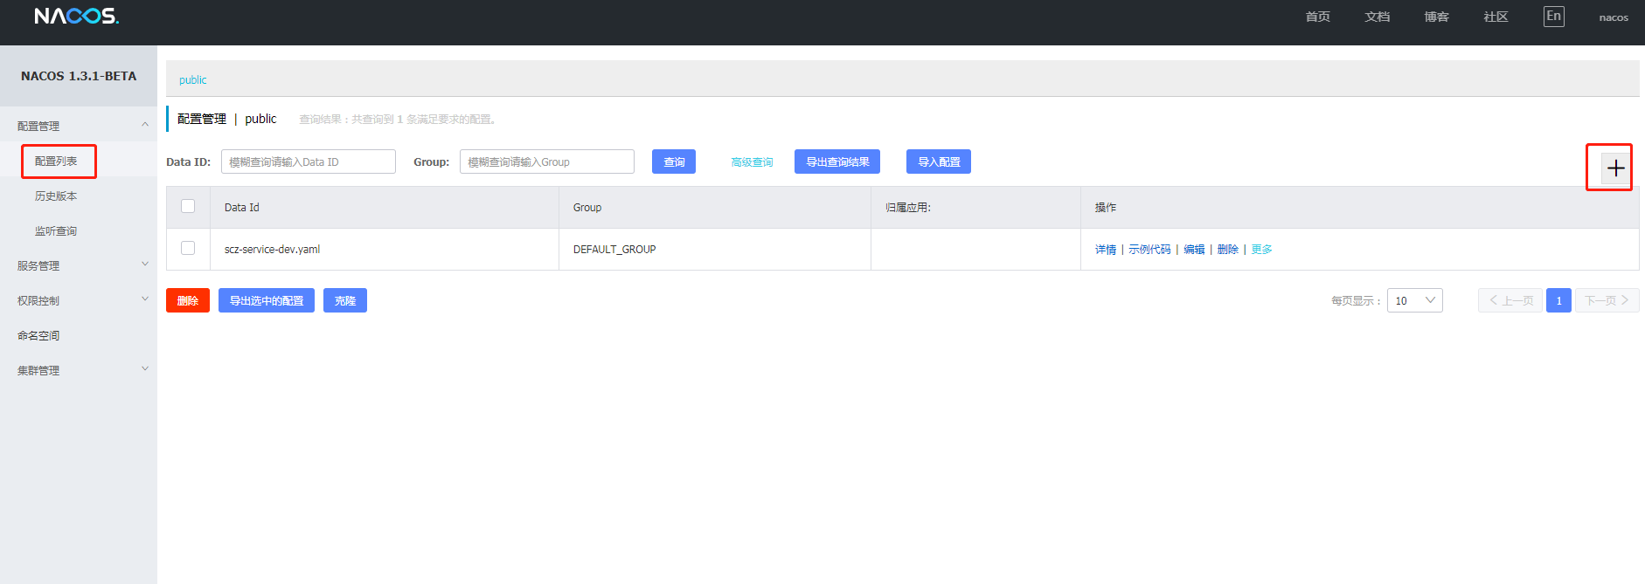Expand the 权限控制 sidebar section

click(79, 300)
